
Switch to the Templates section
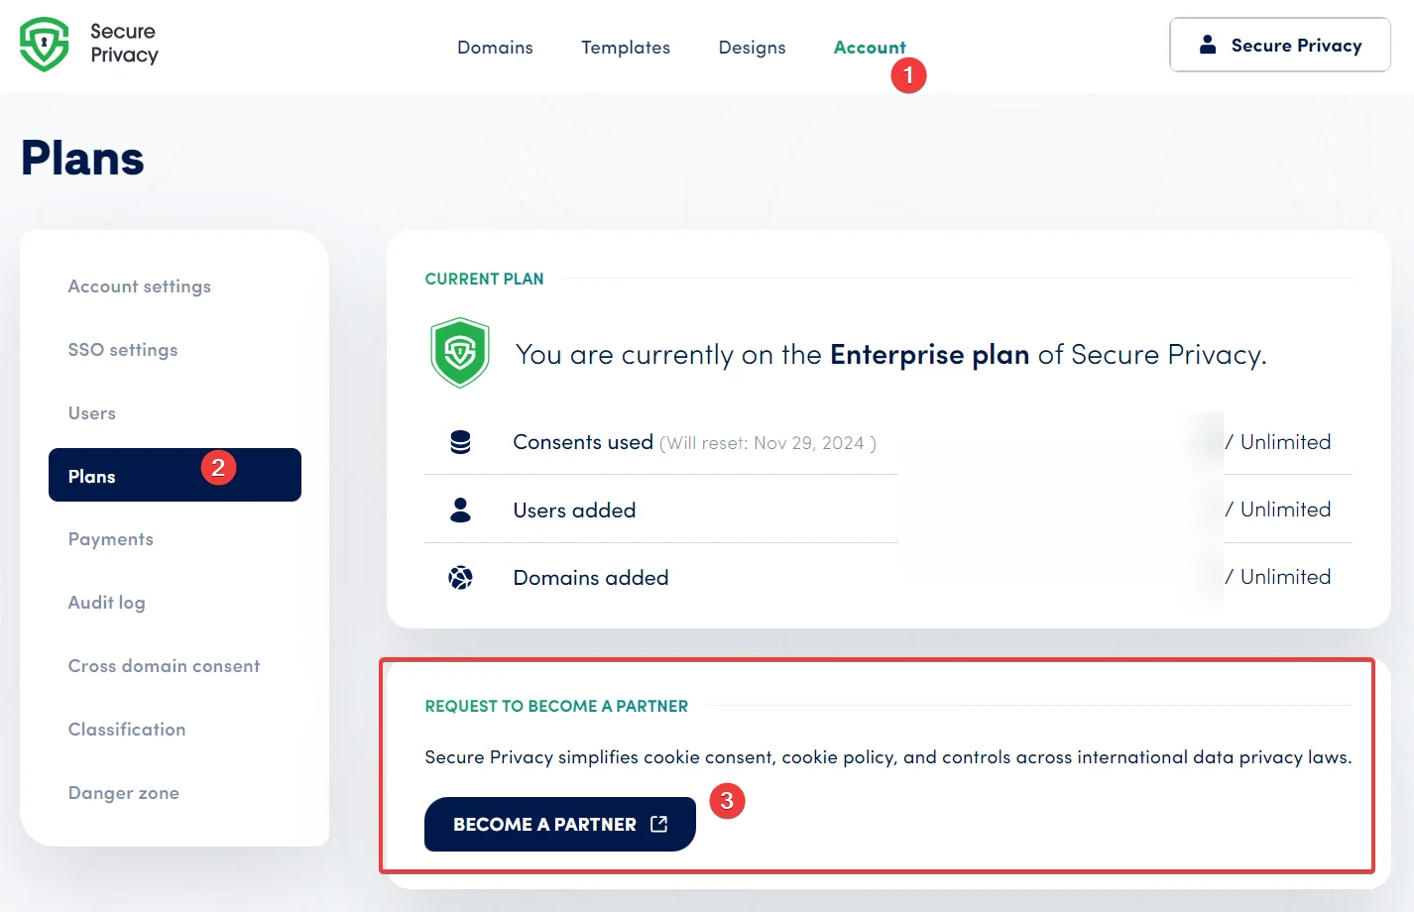(x=626, y=47)
